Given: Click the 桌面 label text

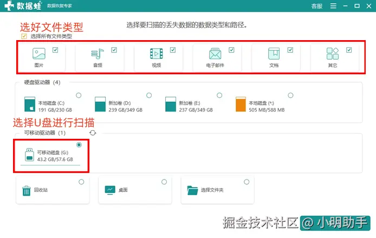Looking at the screenshot, I should pyautogui.click(x=123, y=190).
